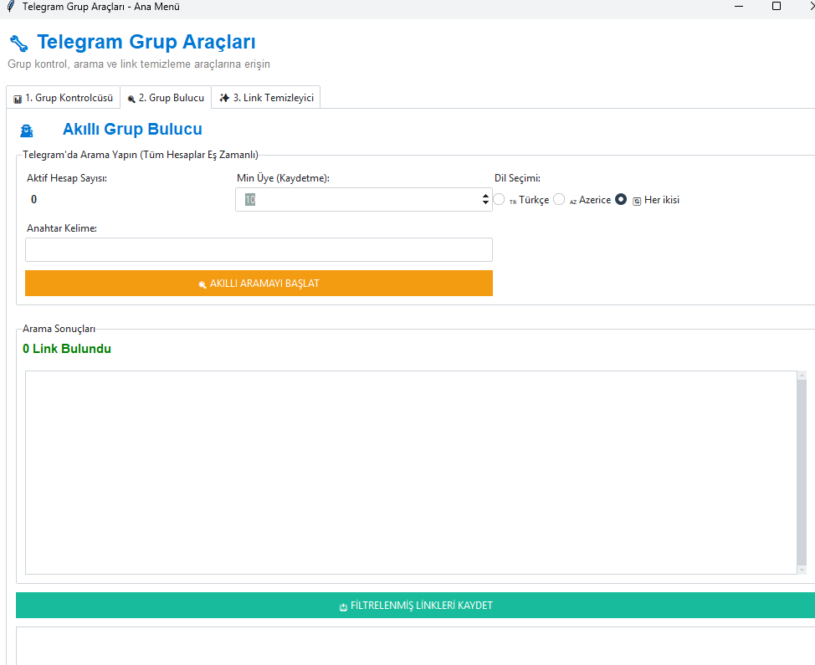The image size is (815, 665).
Task: Click the wrench icon beside the app title
Action: pyautogui.click(x=18, y=43)
